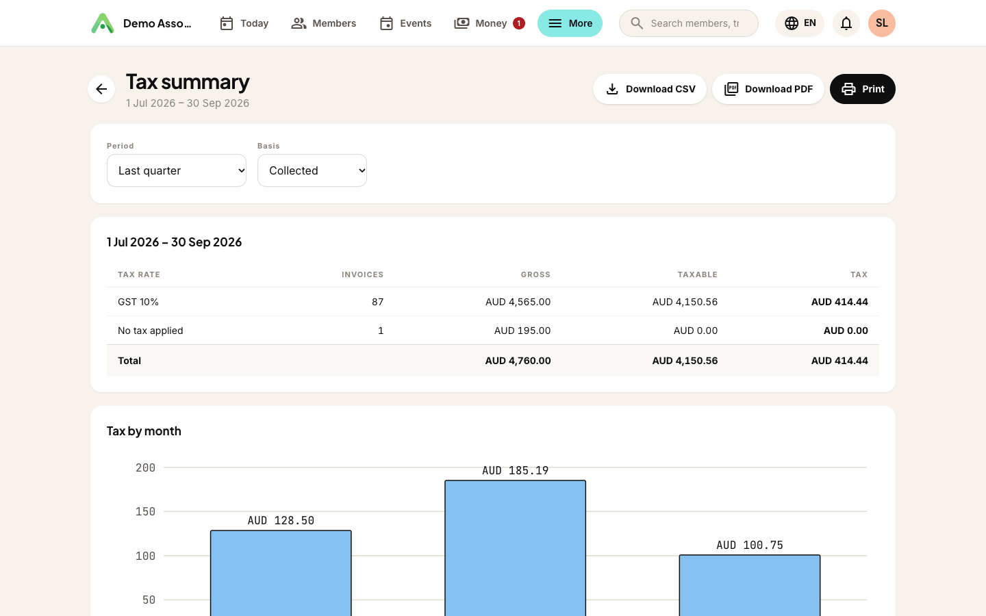Open notifications bell
Viewport: 986px width, 616px height.
(x=846, y=23)
